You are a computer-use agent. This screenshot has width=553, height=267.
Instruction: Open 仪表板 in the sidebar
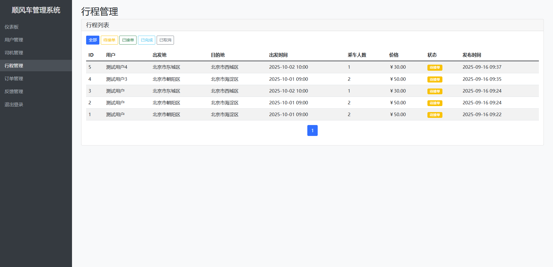click(x=12, y=27)
